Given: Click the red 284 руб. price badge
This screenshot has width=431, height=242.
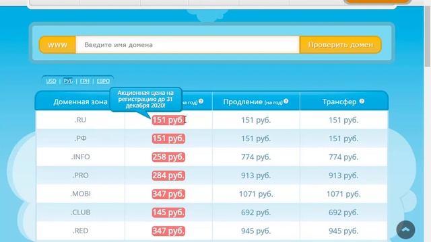Looking at the screenshot, I should click(168, 175).
